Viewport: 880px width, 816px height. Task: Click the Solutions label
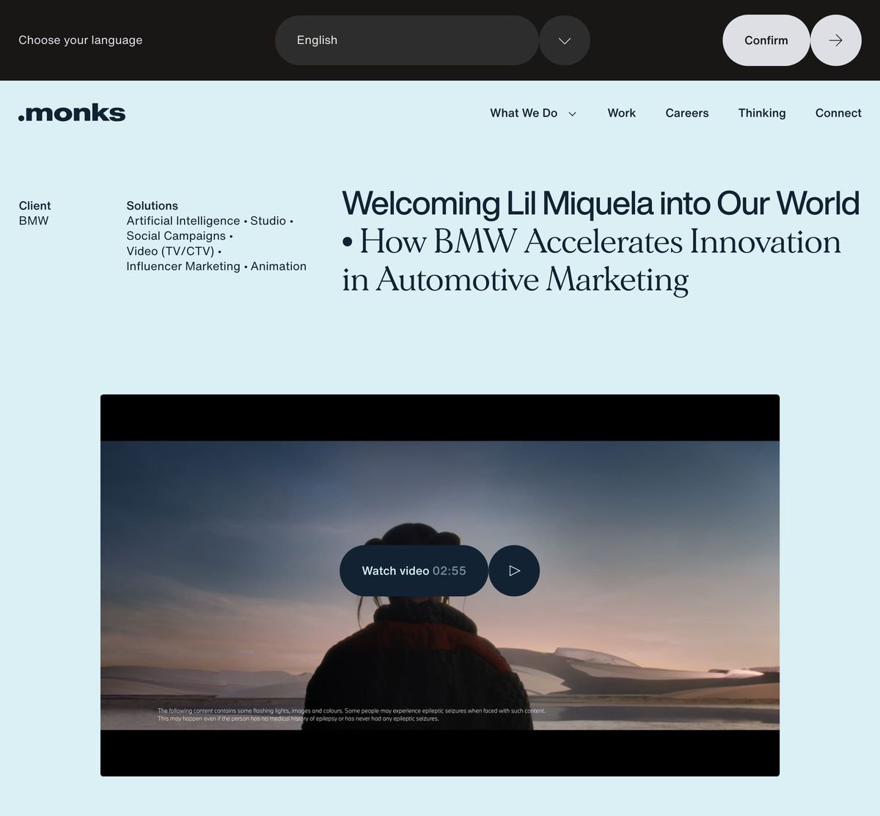(x=153, y=206)
